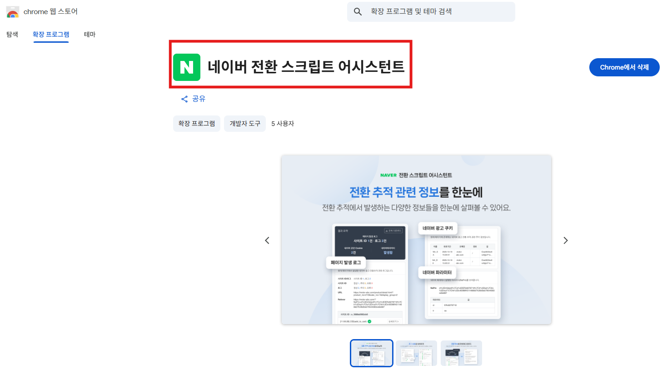The height and width of the screenshot is (375, 667).
Task: Click the green Naver N extension icon
Action: 187,67
